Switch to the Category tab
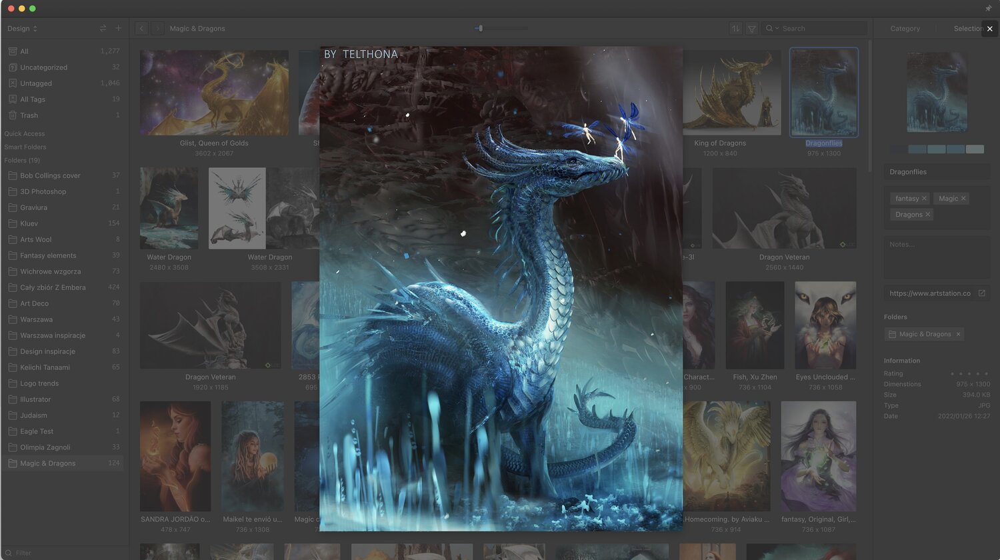Viewport: 1000px width, 560px height. tap(905, 29)
